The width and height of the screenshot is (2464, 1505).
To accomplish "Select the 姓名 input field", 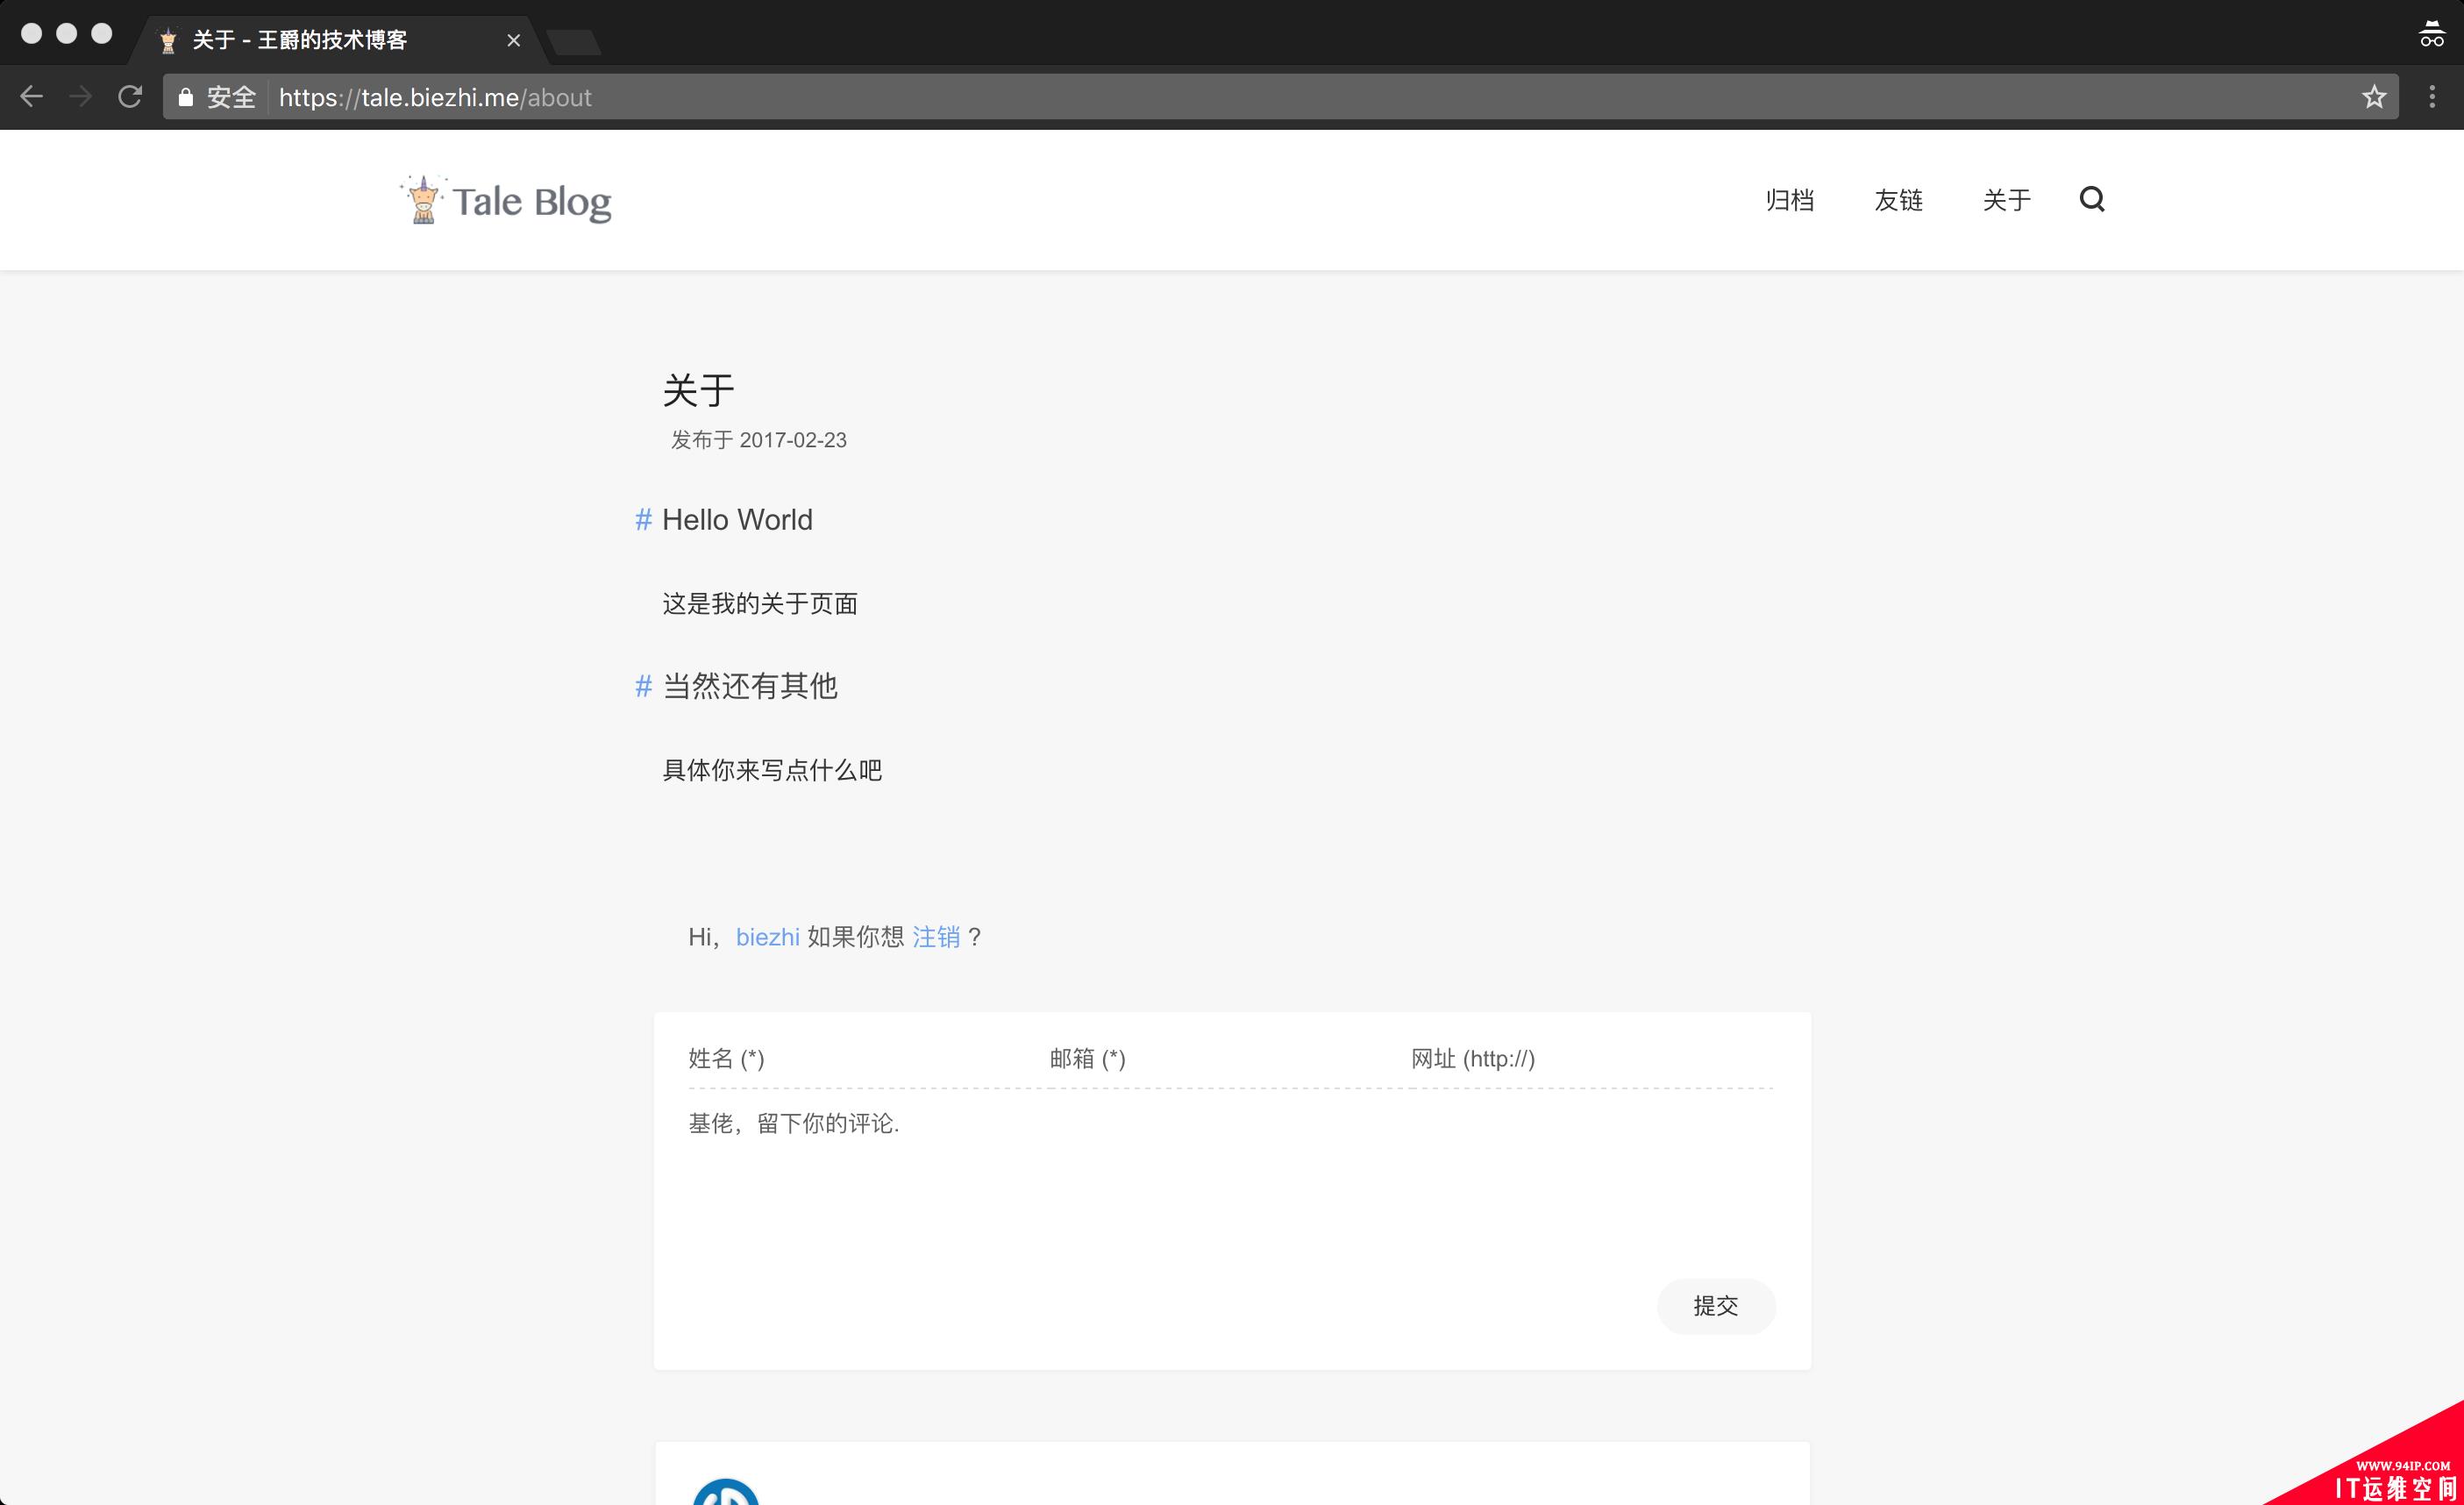I will [x=844, y=1058].
